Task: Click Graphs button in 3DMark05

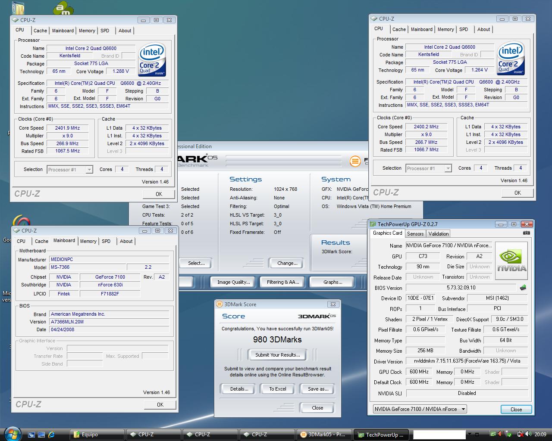Action: tap(332, 282)
